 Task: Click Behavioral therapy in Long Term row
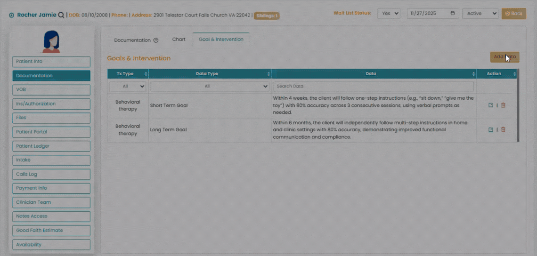pos(128,130)
